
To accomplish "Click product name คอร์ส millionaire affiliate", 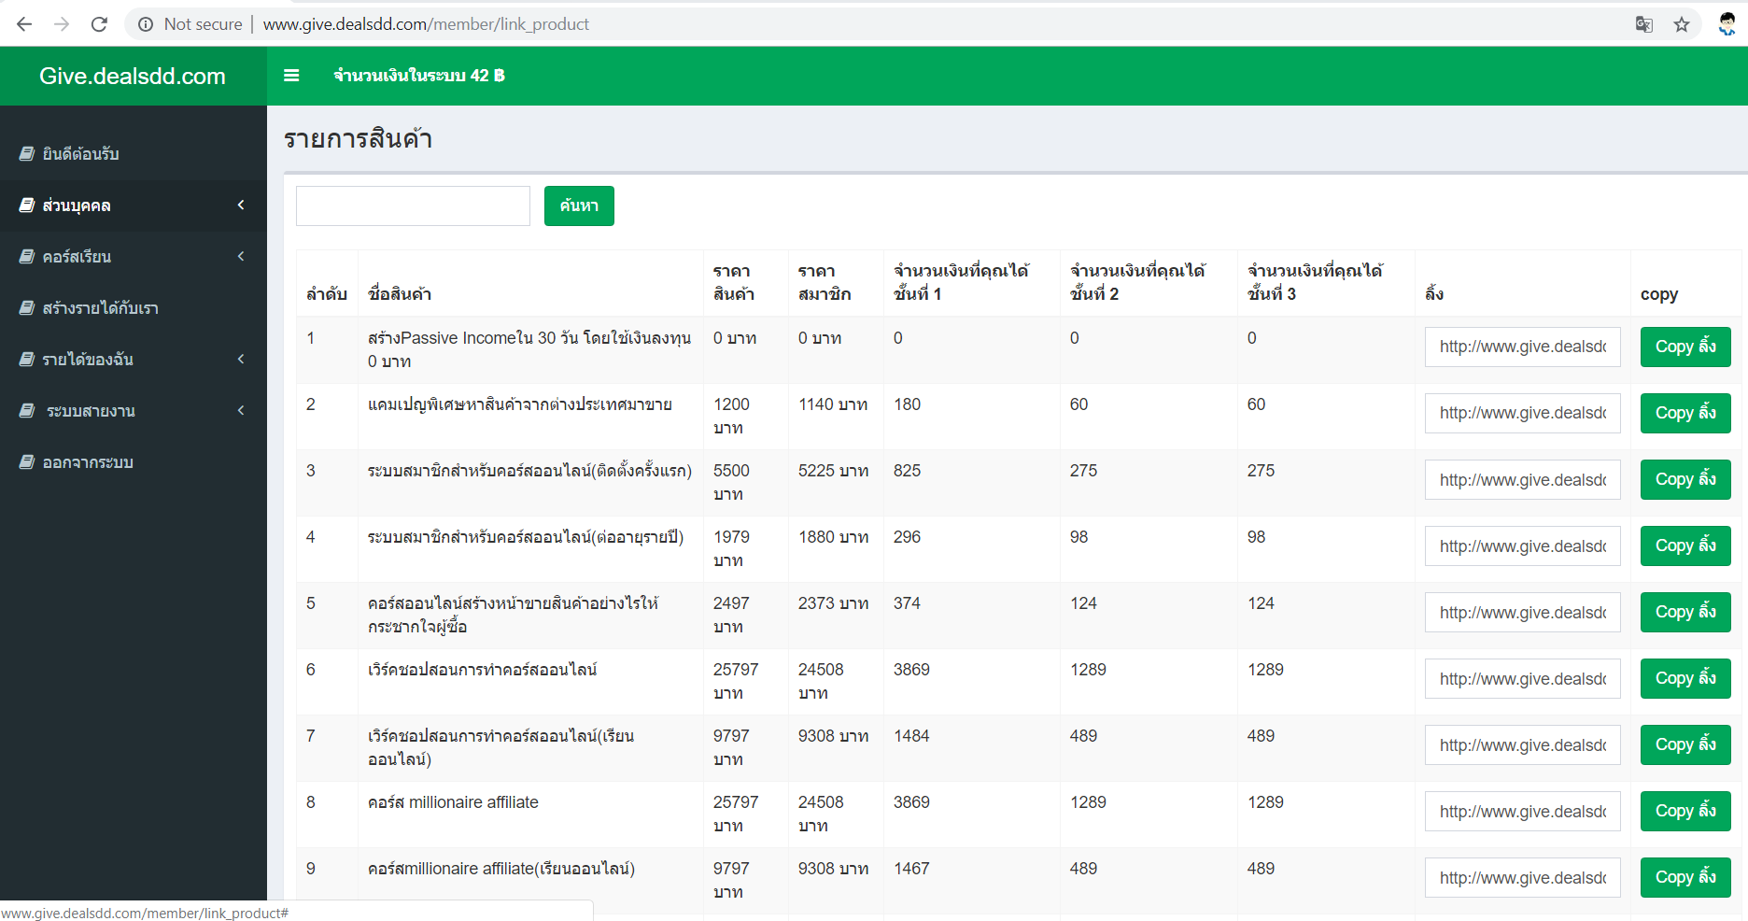I will coord(453,802).
